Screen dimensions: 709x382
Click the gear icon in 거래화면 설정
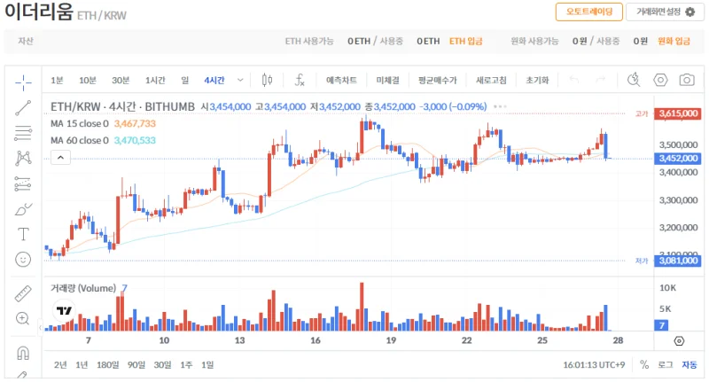[x=690, y=12]
